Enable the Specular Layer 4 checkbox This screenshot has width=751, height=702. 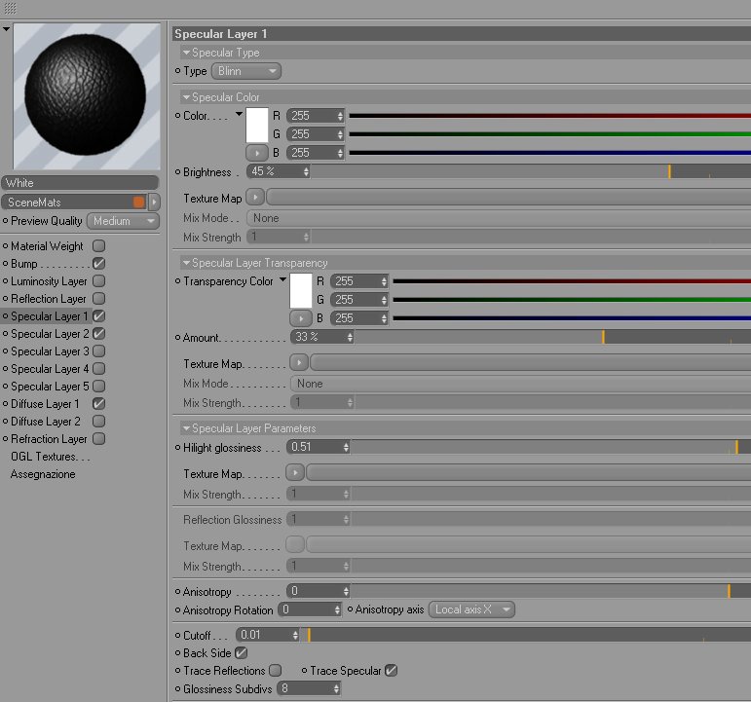pyautogui.click(x=99, y=369)
